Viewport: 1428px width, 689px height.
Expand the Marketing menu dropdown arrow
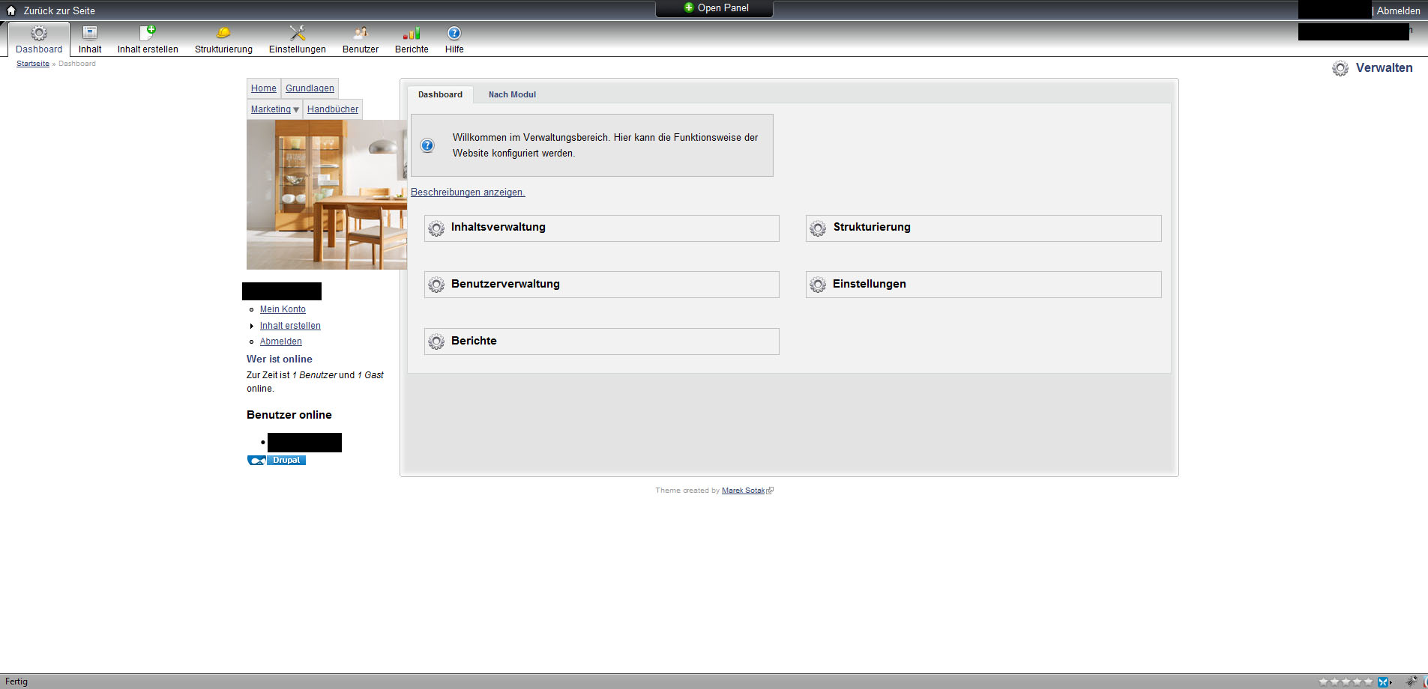click(296, 110)
